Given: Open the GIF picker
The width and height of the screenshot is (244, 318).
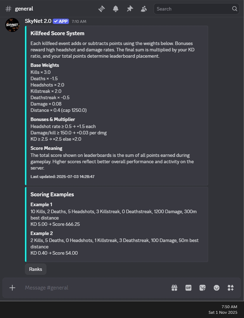Looking at the screenshot, I should point(188,288).
